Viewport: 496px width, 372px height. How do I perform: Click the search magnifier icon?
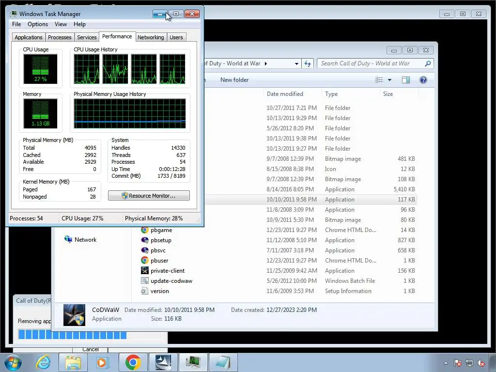coord(428,63)
